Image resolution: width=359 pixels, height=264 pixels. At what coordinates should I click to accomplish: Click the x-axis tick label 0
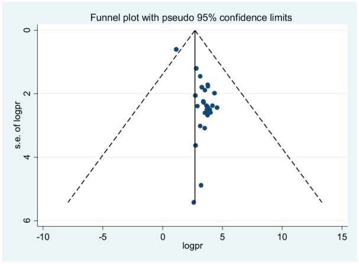coord(163,237)
